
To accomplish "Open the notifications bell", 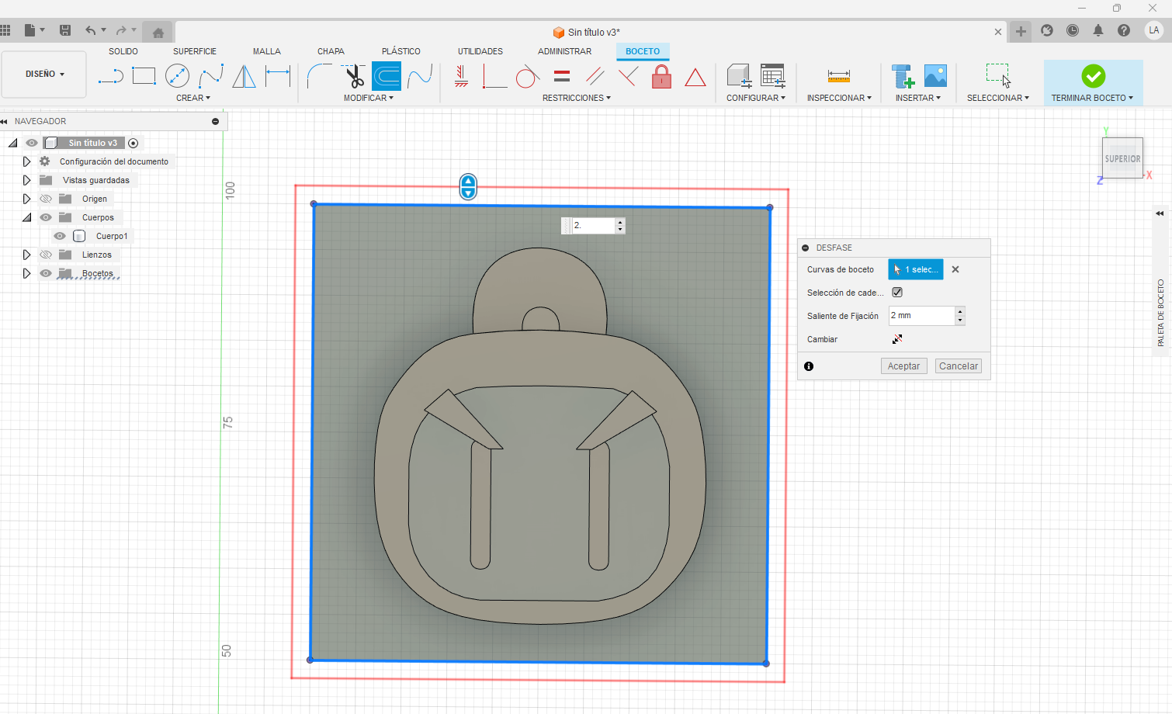I will (x=1098, y=30).
